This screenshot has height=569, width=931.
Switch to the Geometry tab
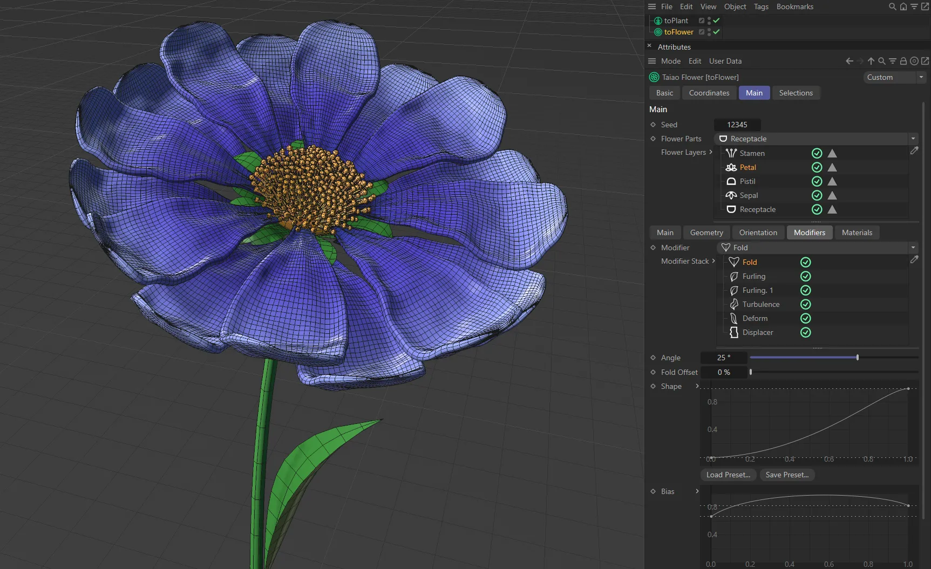click(706, 232)
